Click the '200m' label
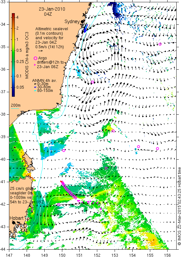Screen dimensions: 183x257 point(16,105)
